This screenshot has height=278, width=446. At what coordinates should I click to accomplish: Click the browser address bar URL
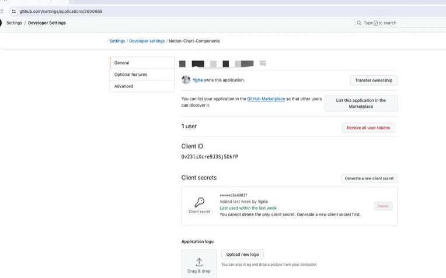[x=61, y=11]
